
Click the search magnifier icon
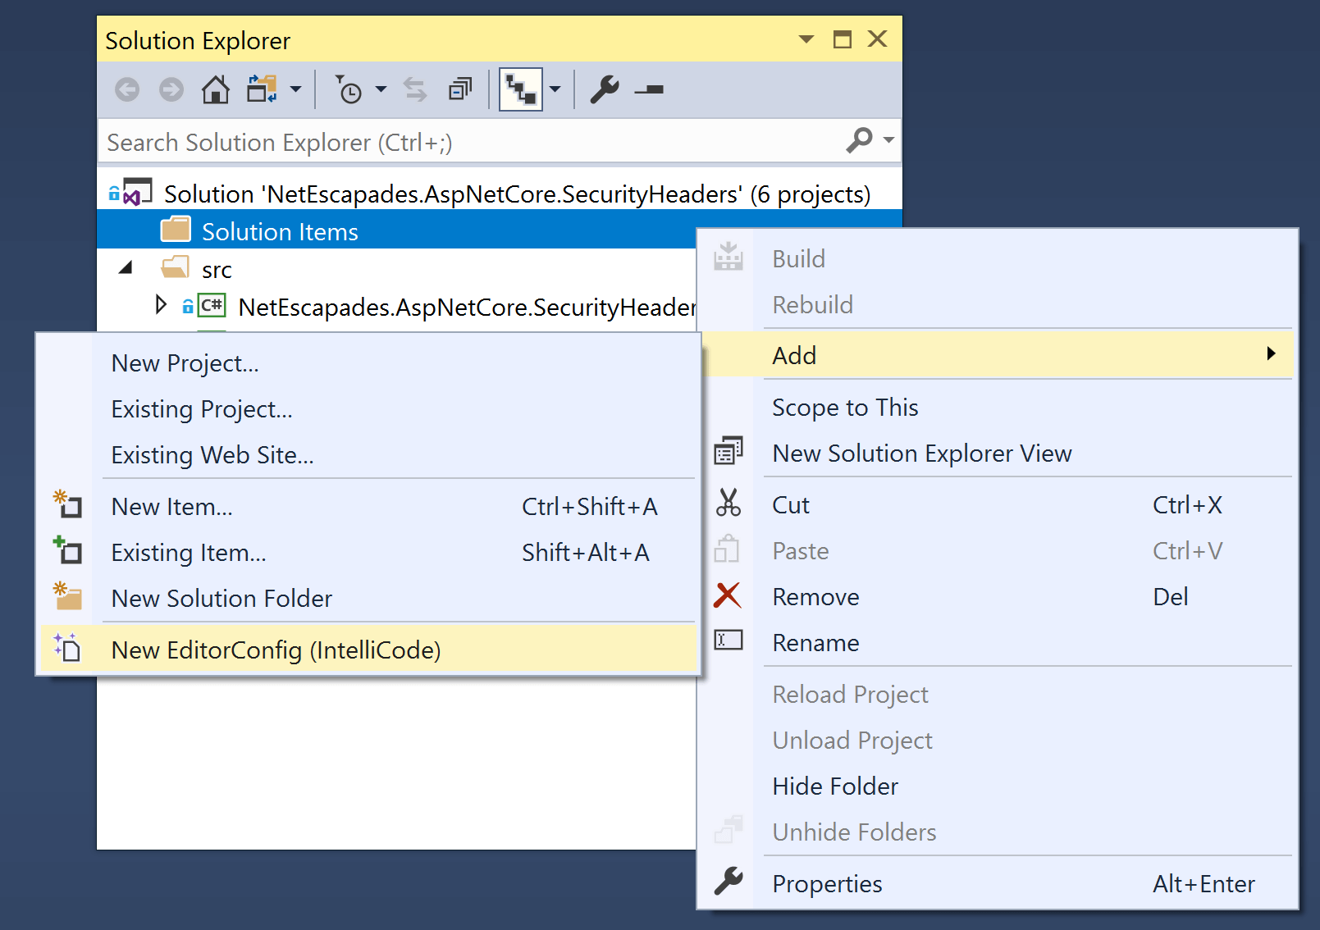[x=859, y=140]
